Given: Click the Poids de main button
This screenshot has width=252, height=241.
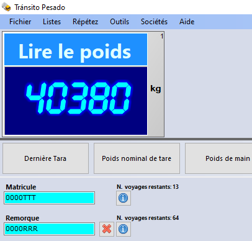Looking at the screenshot, I should (218, 158).
